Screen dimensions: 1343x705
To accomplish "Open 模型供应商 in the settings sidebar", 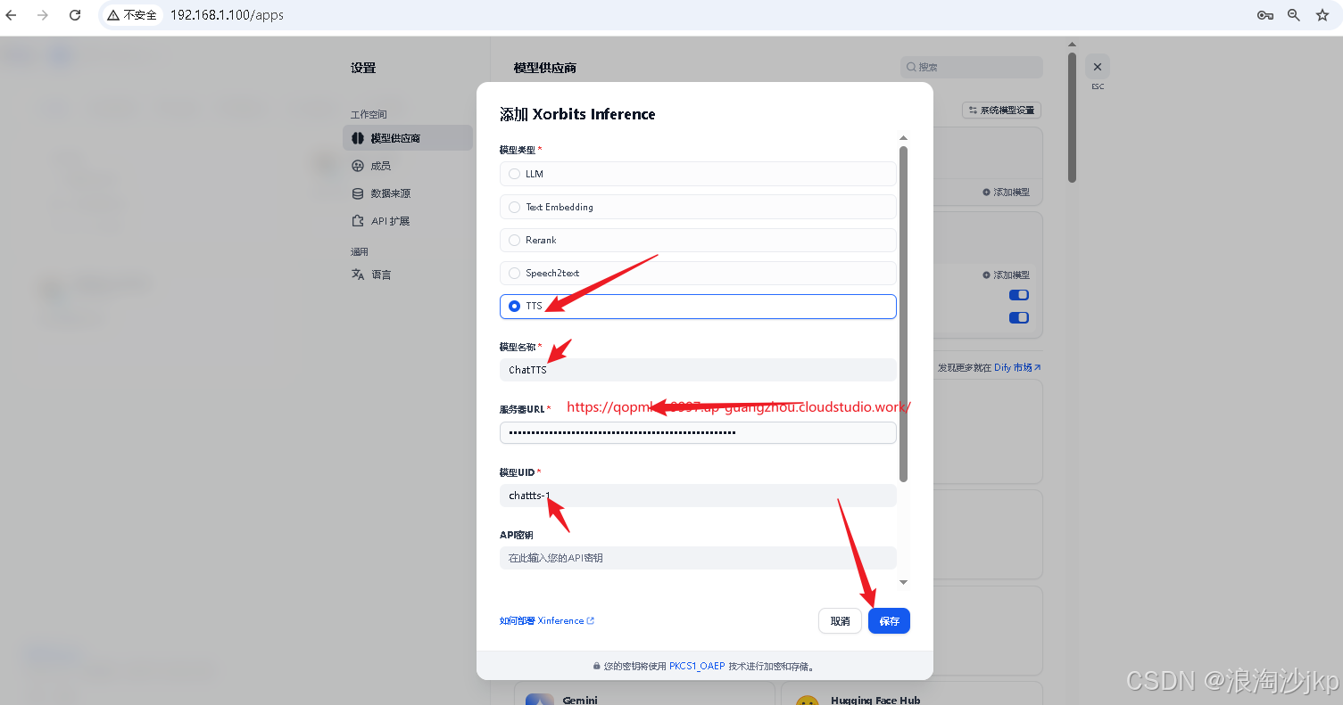I will [408, 138].
